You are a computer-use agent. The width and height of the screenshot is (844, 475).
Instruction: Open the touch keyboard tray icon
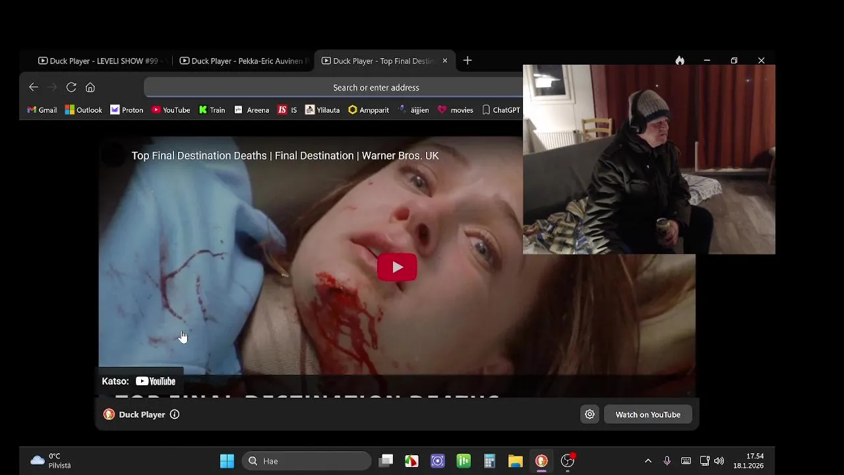(686, 461)
